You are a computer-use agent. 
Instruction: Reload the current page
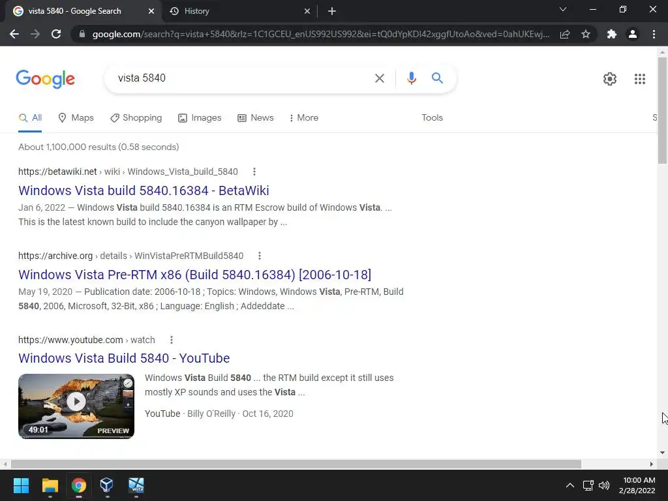tap(56, 34)
